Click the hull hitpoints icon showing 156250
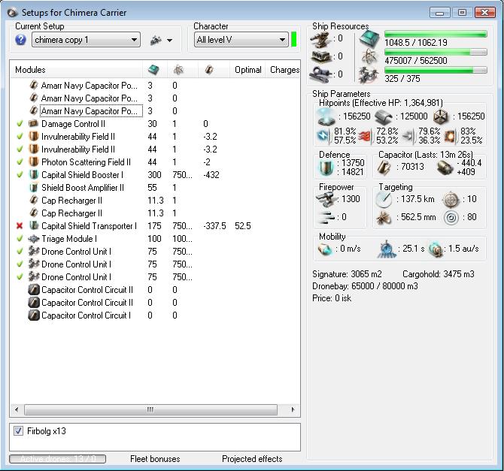 [x=441, y=117]
